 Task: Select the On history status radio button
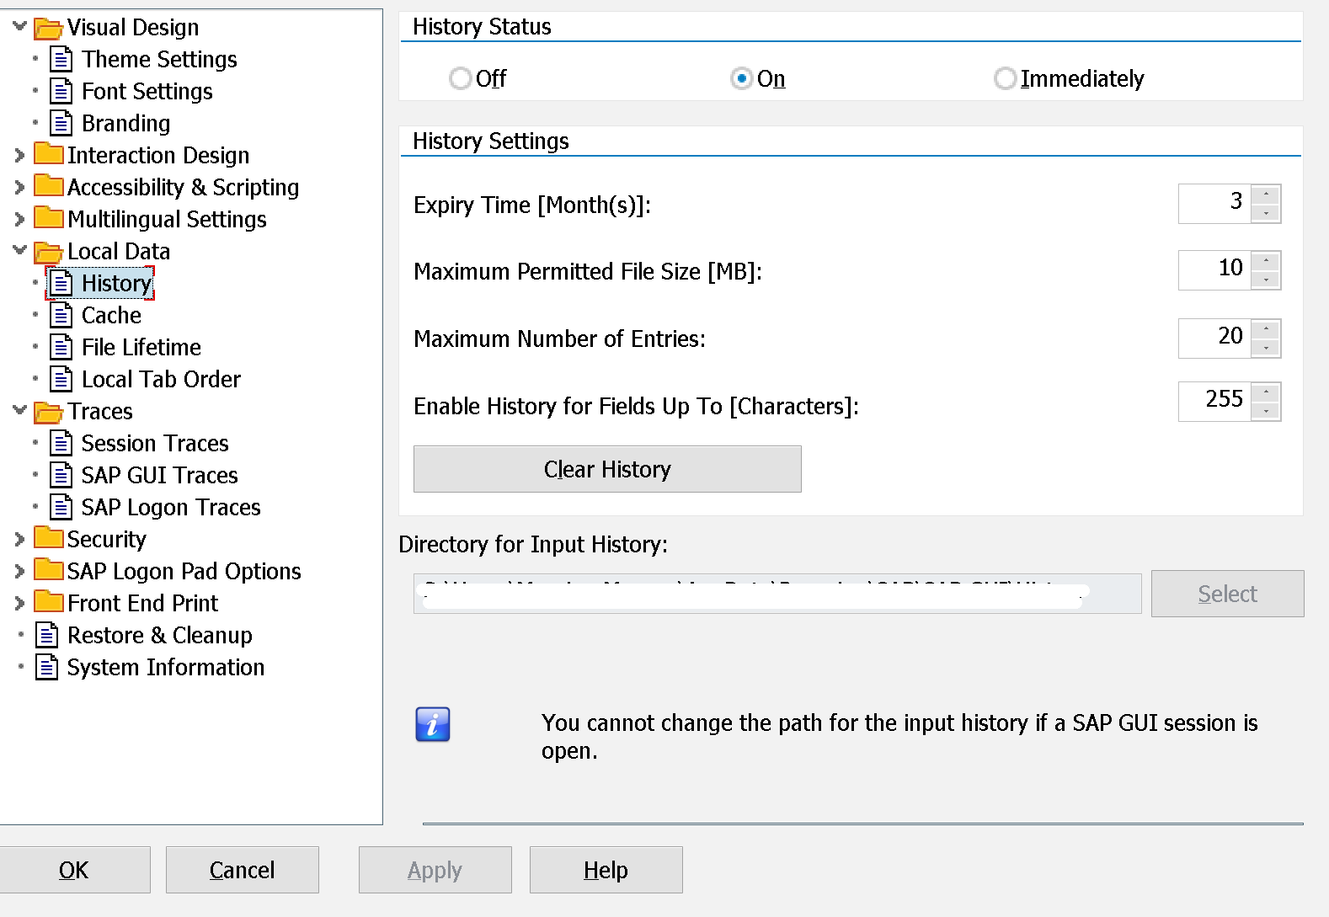741,78
